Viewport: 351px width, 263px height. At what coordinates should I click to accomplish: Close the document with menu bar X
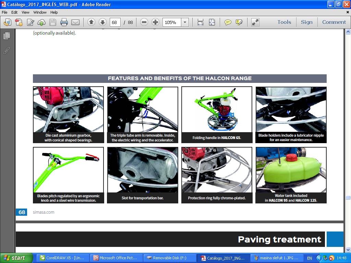(348, 12)
